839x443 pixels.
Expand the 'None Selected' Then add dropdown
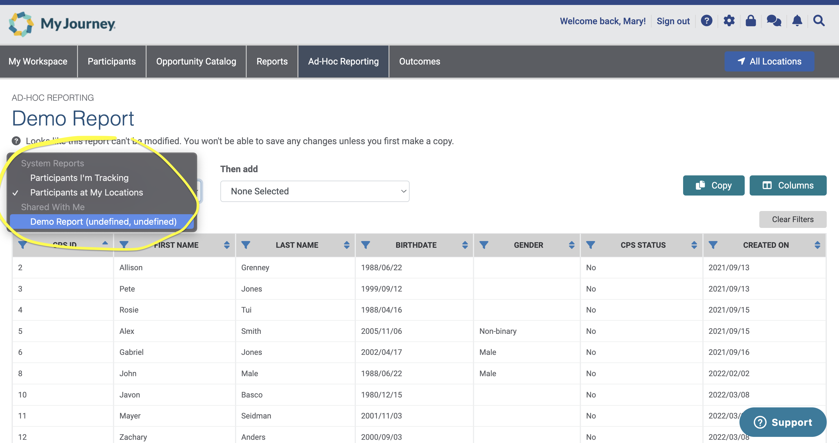[x=315, y=191]
